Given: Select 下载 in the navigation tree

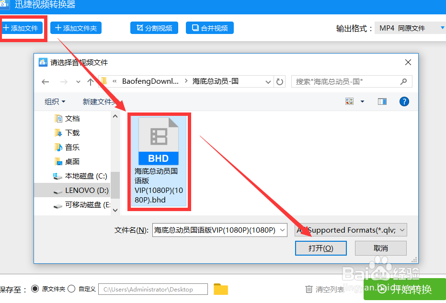Looking at the screenshot, I should (x=72, y=133).
